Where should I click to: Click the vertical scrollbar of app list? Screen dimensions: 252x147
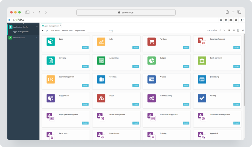[244, 70]
